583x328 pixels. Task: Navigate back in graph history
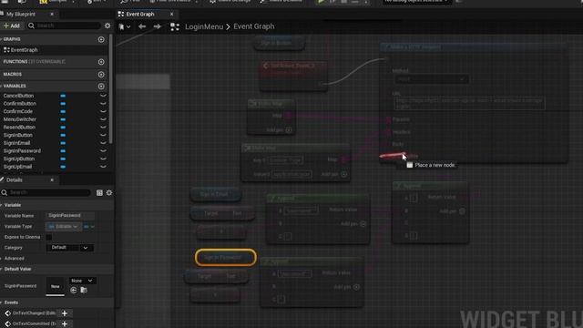tap(142, 26)
